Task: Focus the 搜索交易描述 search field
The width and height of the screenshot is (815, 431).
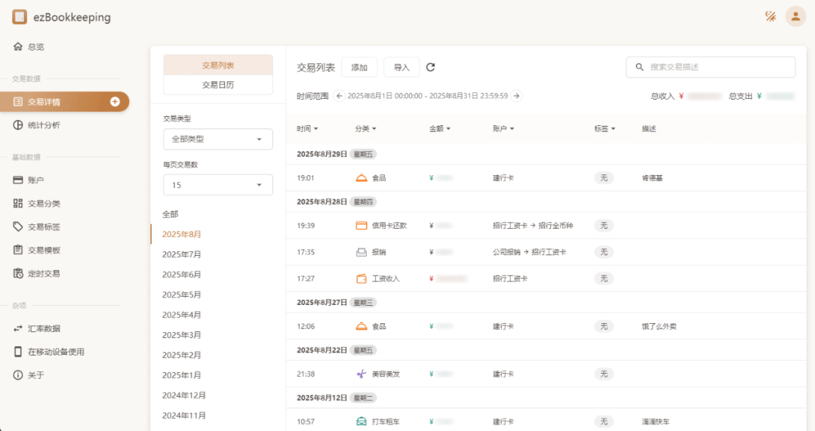Action: 711,67
